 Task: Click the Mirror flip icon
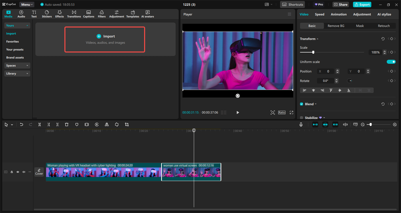point(107,124)
